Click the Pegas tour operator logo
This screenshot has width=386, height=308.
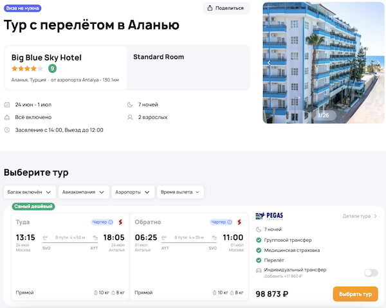coord(269,216)
